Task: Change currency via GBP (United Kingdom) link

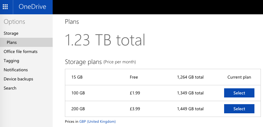Action: point(97,122)
